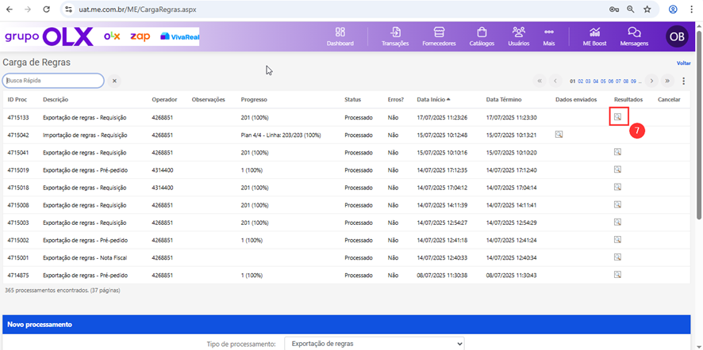
Task: Click the ID cell 4715019
Action: pos(18,169)
